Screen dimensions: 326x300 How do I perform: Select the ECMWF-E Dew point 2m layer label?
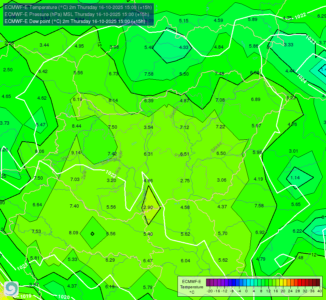point(75,21)
